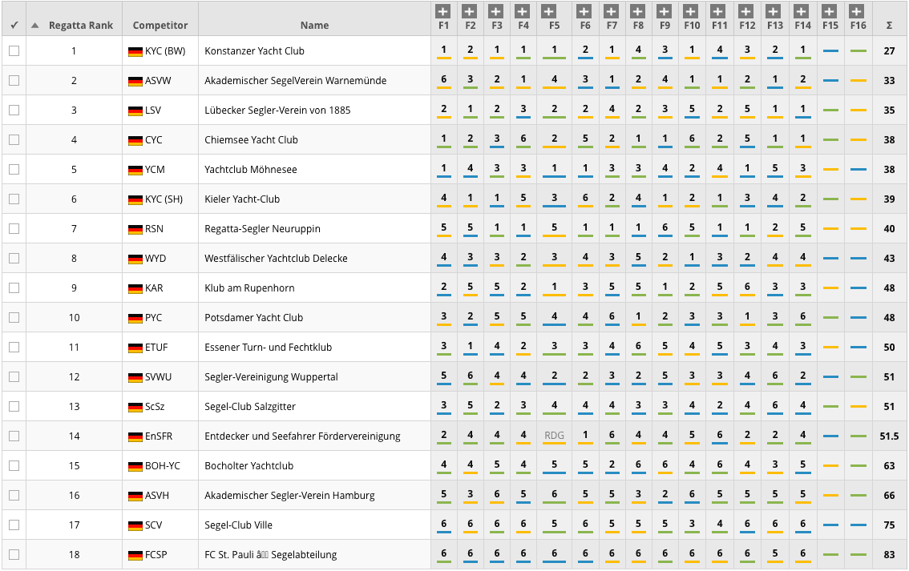Click the F16 column header label

[x=858, y=26]
